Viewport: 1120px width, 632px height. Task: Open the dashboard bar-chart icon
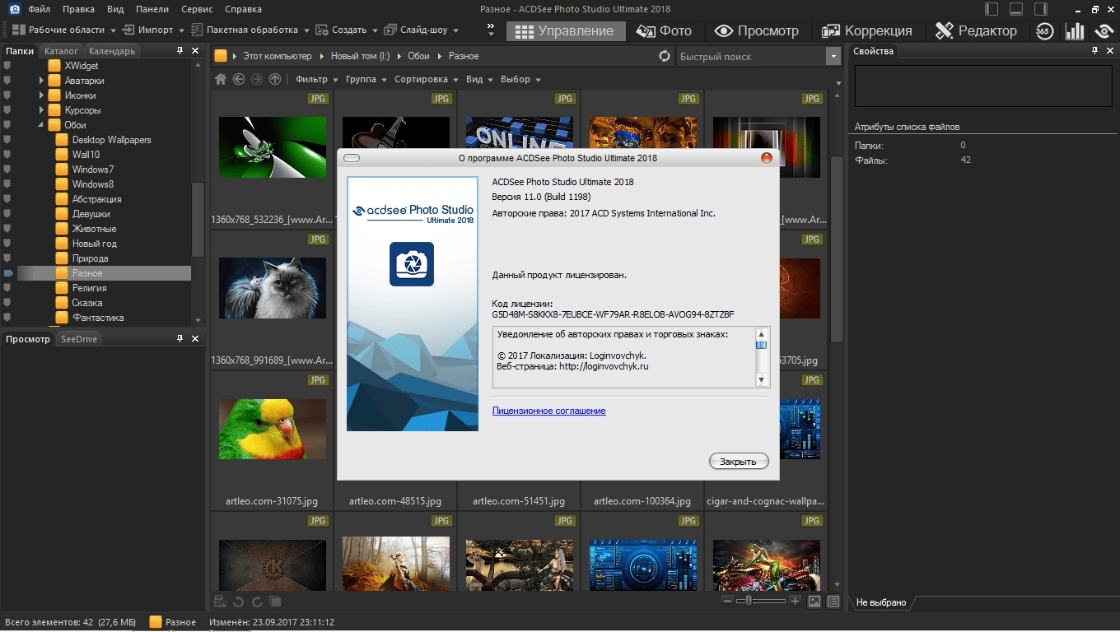(1074, 31)
